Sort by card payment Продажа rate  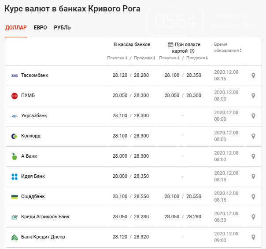(x=196, y=58)
